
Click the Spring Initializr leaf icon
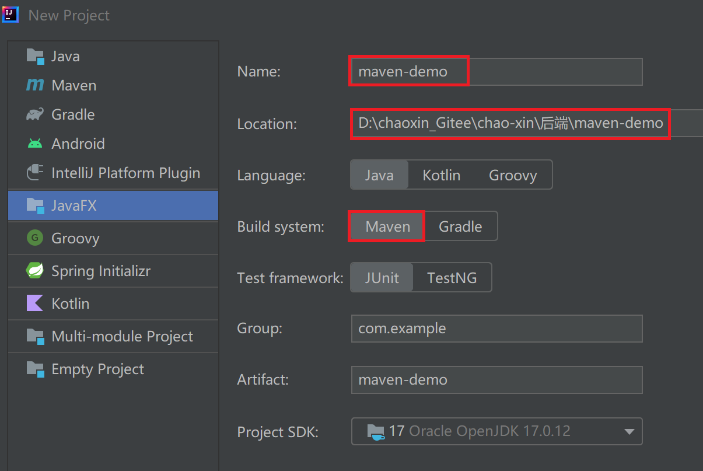pos(35,271)
